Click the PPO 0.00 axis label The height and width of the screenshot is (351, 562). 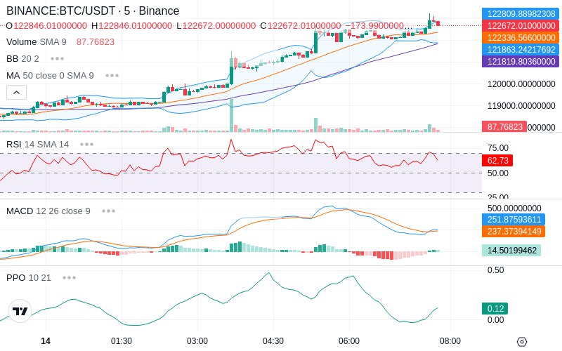tap(496, 320)
